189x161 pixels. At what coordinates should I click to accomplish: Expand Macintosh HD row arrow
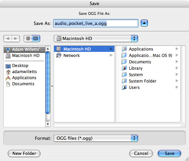[x=111, y=49]
